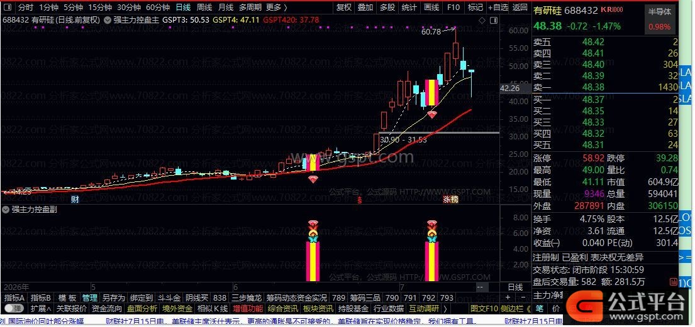Click the 叠加 overlay button
Image resolution: width=695 pixels, height=327 pixels.
[x=365, y=7]
